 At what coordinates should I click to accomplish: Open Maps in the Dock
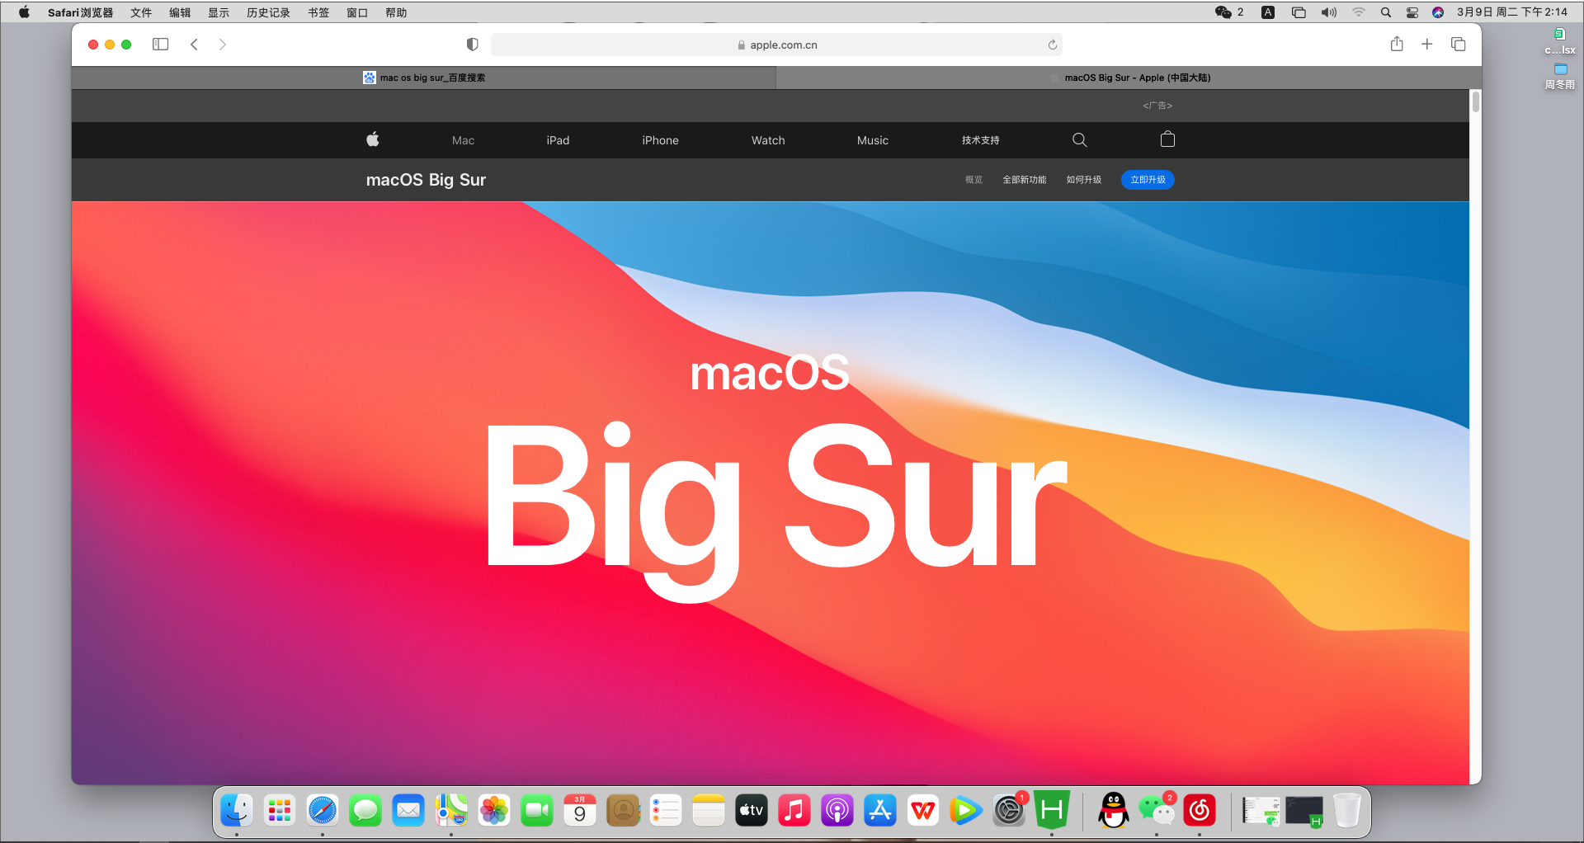[x=451, y=811]
